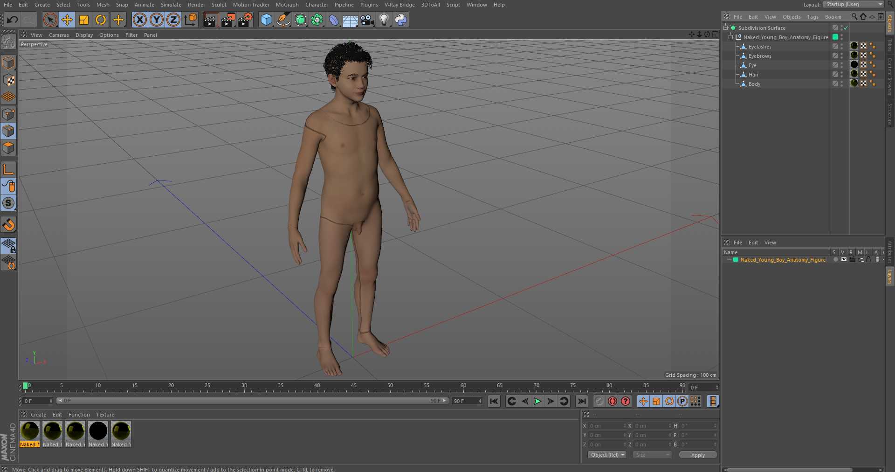Click the Body material tag
Image resolution: width=895 pixels, height=472 pixels.
[854, 83]
